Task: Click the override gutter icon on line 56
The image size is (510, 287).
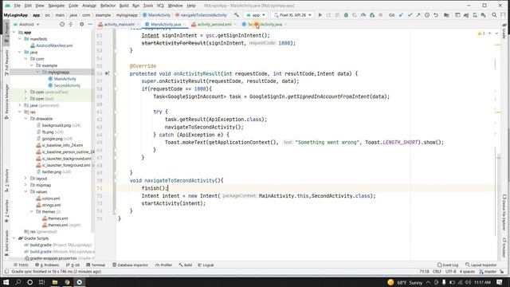Action: (107, 73)
